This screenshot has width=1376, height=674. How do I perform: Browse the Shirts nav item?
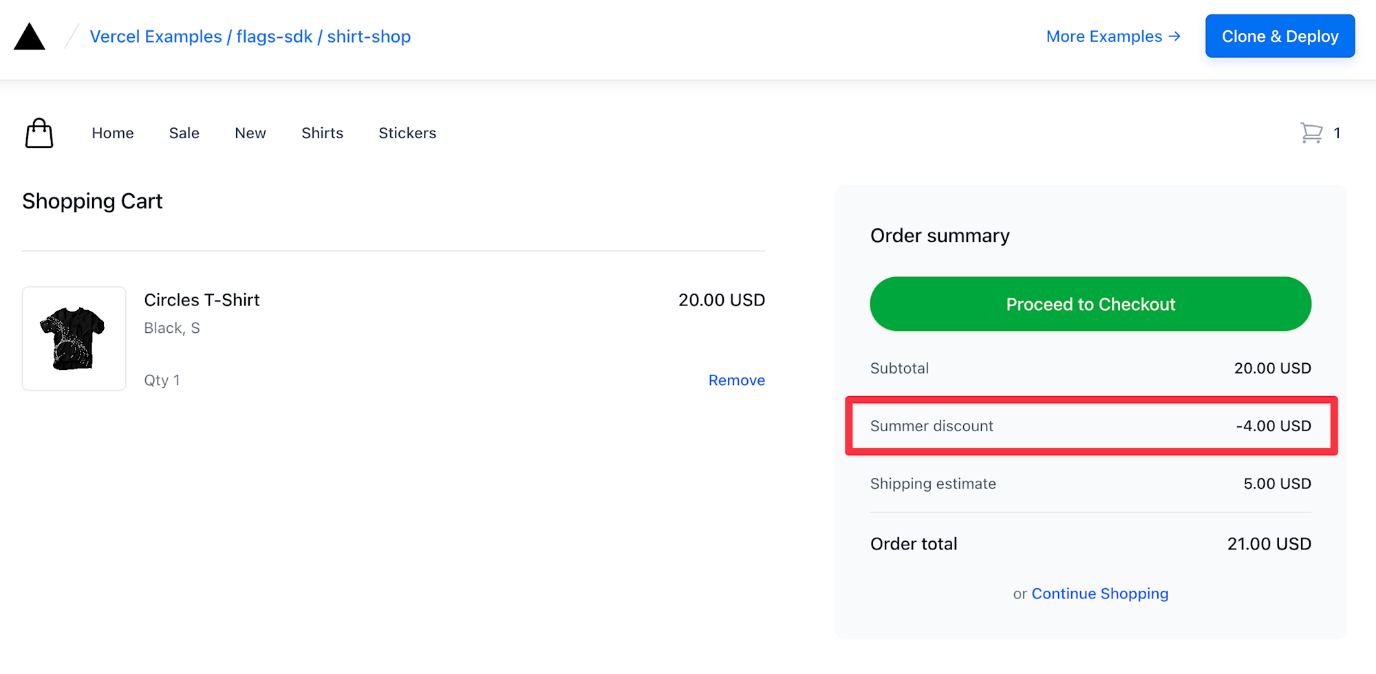(322, 133)
